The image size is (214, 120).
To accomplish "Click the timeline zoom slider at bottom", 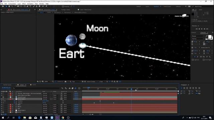I will [x=90, y=114].
